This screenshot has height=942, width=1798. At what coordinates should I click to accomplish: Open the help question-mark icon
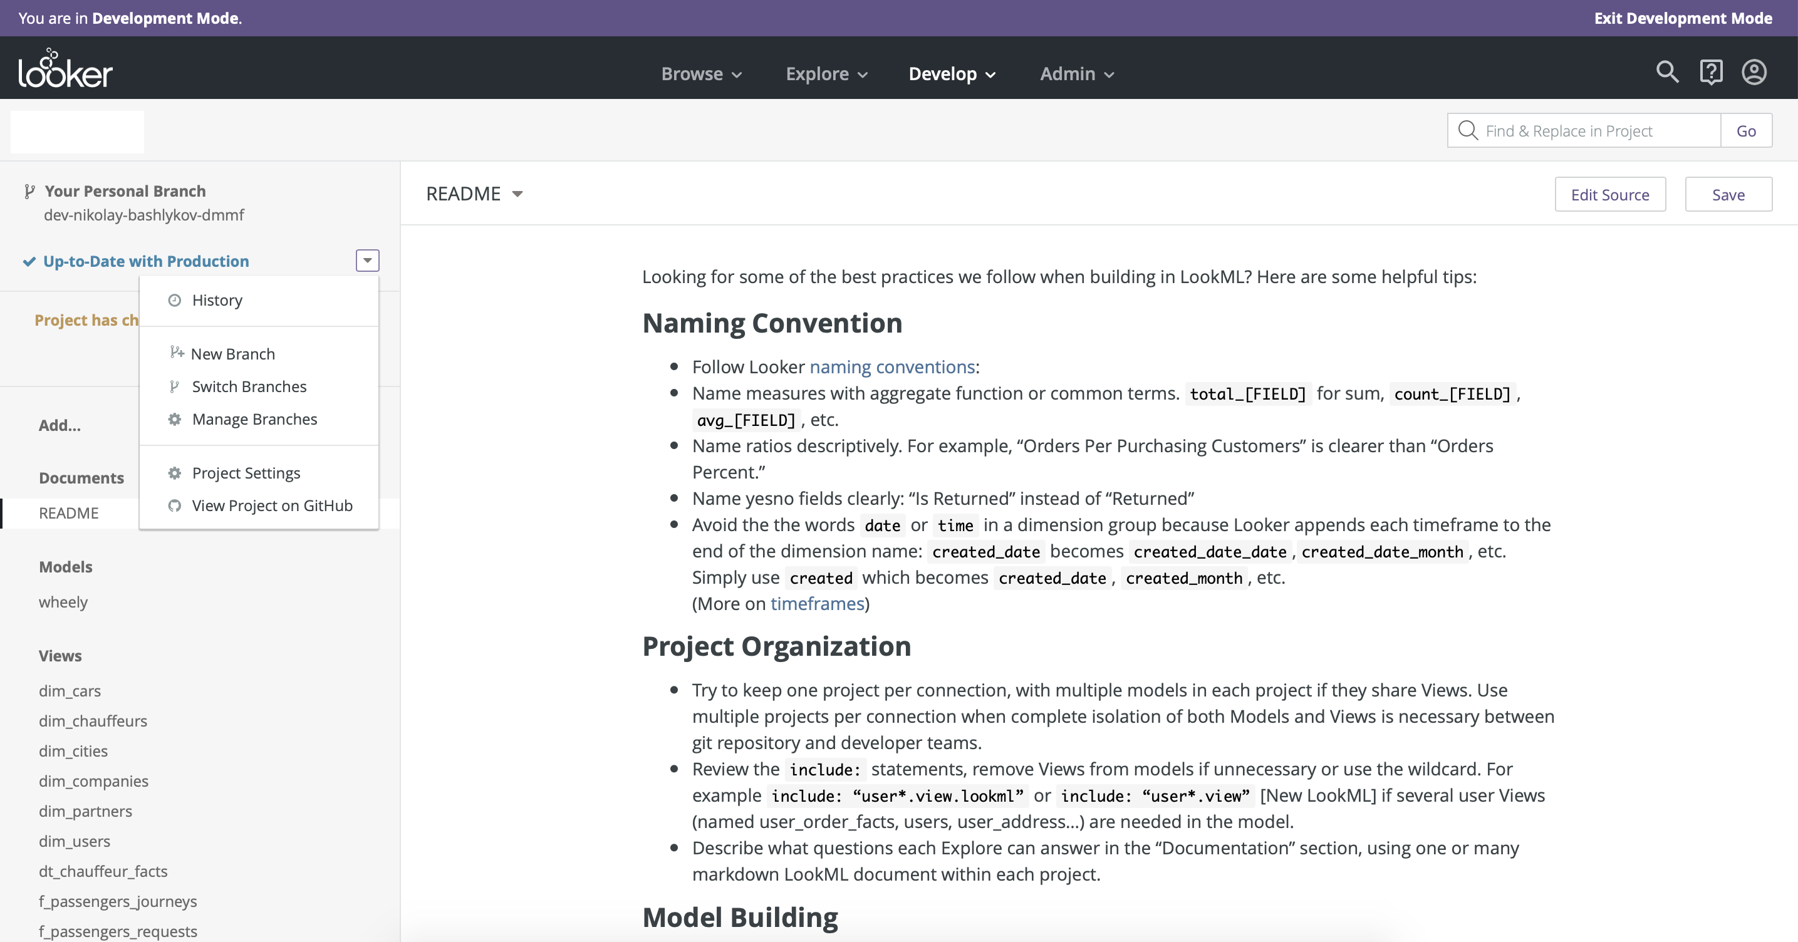pyautogui.click(x=1711, y=72)
